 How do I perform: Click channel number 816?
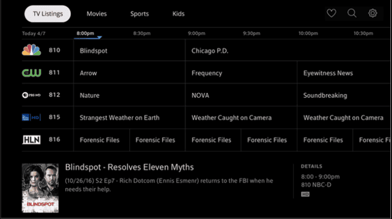point(55,139)
